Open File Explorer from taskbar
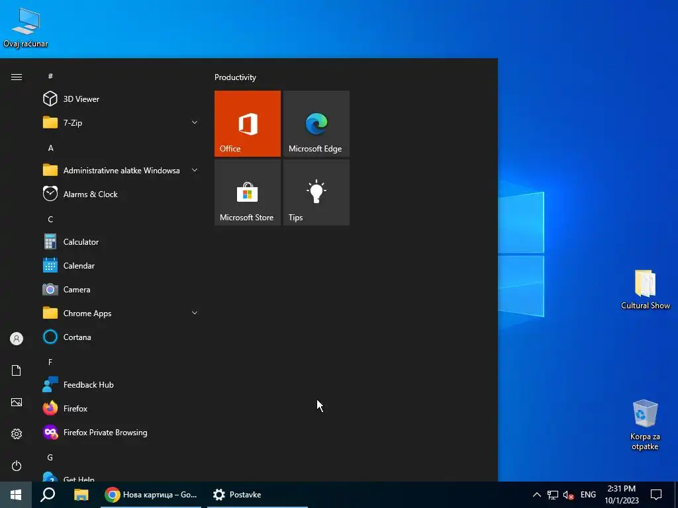Image resolution: width=678 pixels, height=508 pixels. [81, 495]
